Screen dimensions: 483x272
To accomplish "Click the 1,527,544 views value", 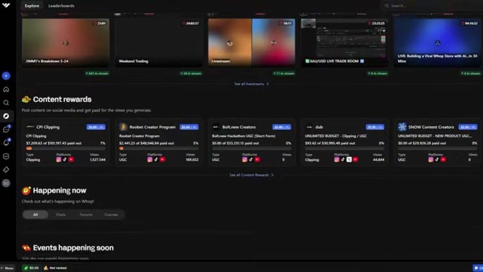I will (x=98, y=160).
